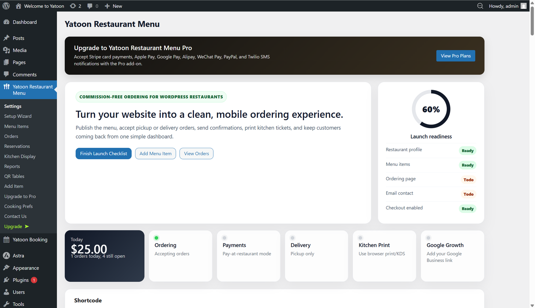Click Add Menu Item button

(x=155, y=153)
